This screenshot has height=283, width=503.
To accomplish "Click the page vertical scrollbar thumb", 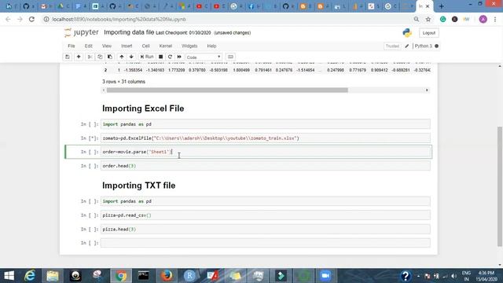I will tap(500, 186).
